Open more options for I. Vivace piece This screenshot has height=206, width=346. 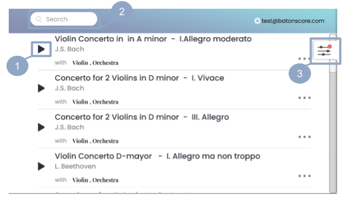(304, 98)
